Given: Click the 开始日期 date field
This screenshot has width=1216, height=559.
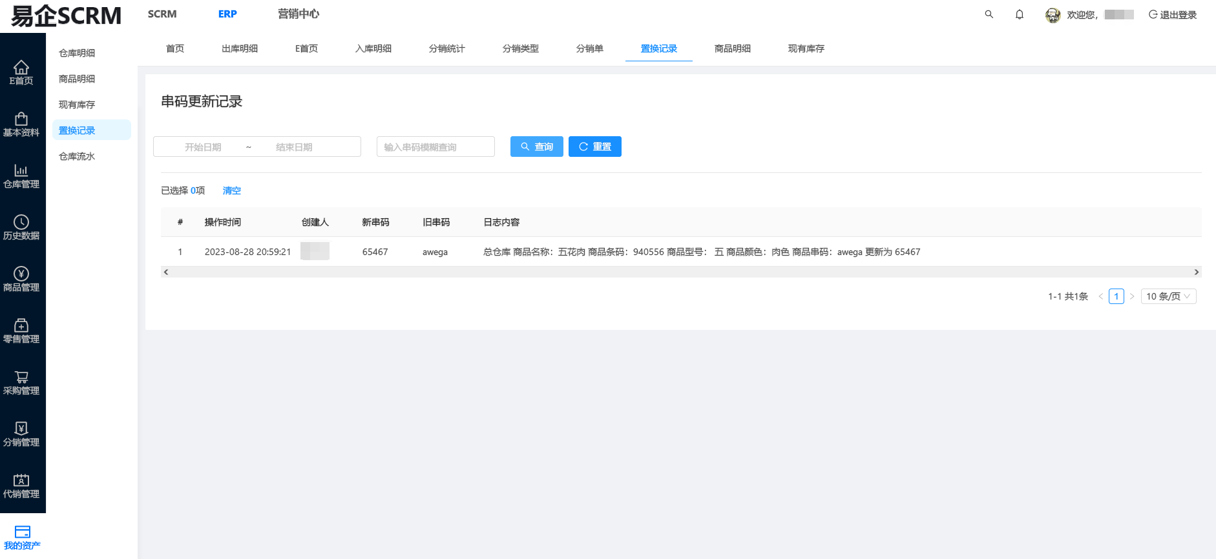Looking at the screenshot, I should [203, 147].
